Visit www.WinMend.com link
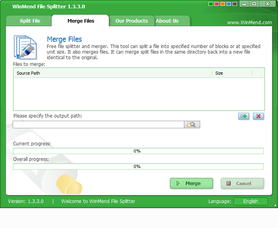Screen dimensions: 278x228 point(249,23)
